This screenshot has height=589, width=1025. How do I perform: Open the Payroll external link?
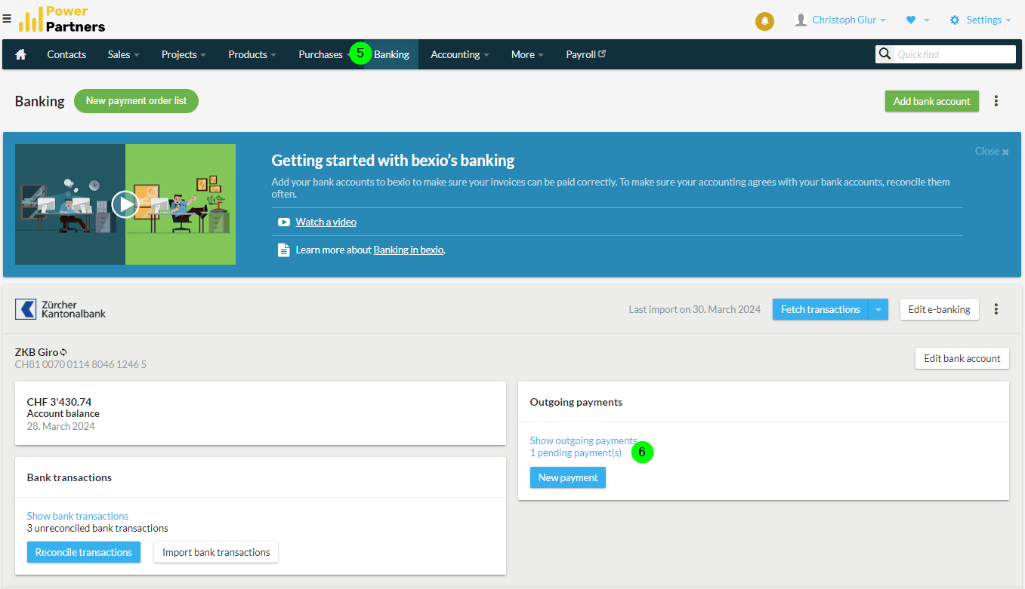(586, 54)
